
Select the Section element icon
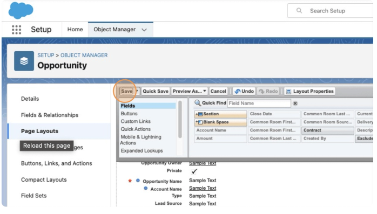199,114
